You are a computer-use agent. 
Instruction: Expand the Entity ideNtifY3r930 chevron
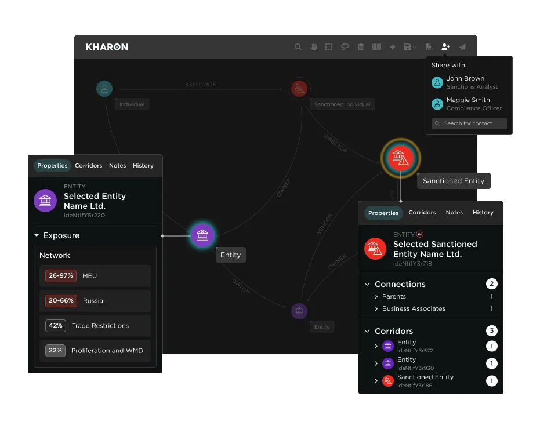pos(376,363)
